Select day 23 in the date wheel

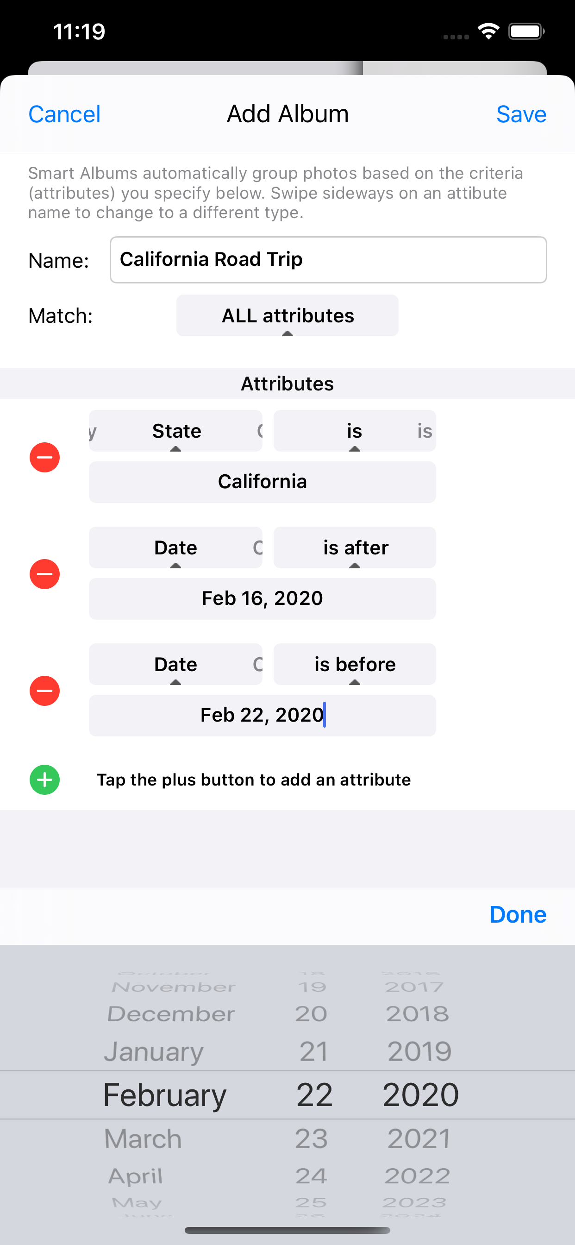pyautogui.click(x=312, y=1138)
